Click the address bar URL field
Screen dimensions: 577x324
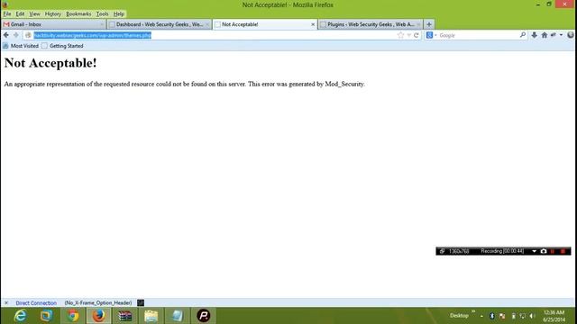(214, 35)
